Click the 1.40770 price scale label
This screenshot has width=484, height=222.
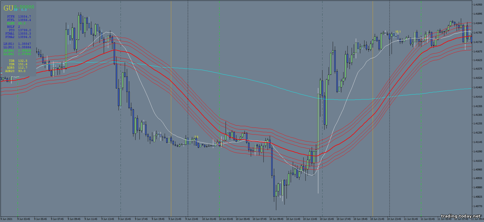[478, 206]
